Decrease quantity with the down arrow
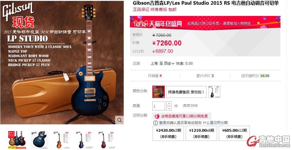 169,108
